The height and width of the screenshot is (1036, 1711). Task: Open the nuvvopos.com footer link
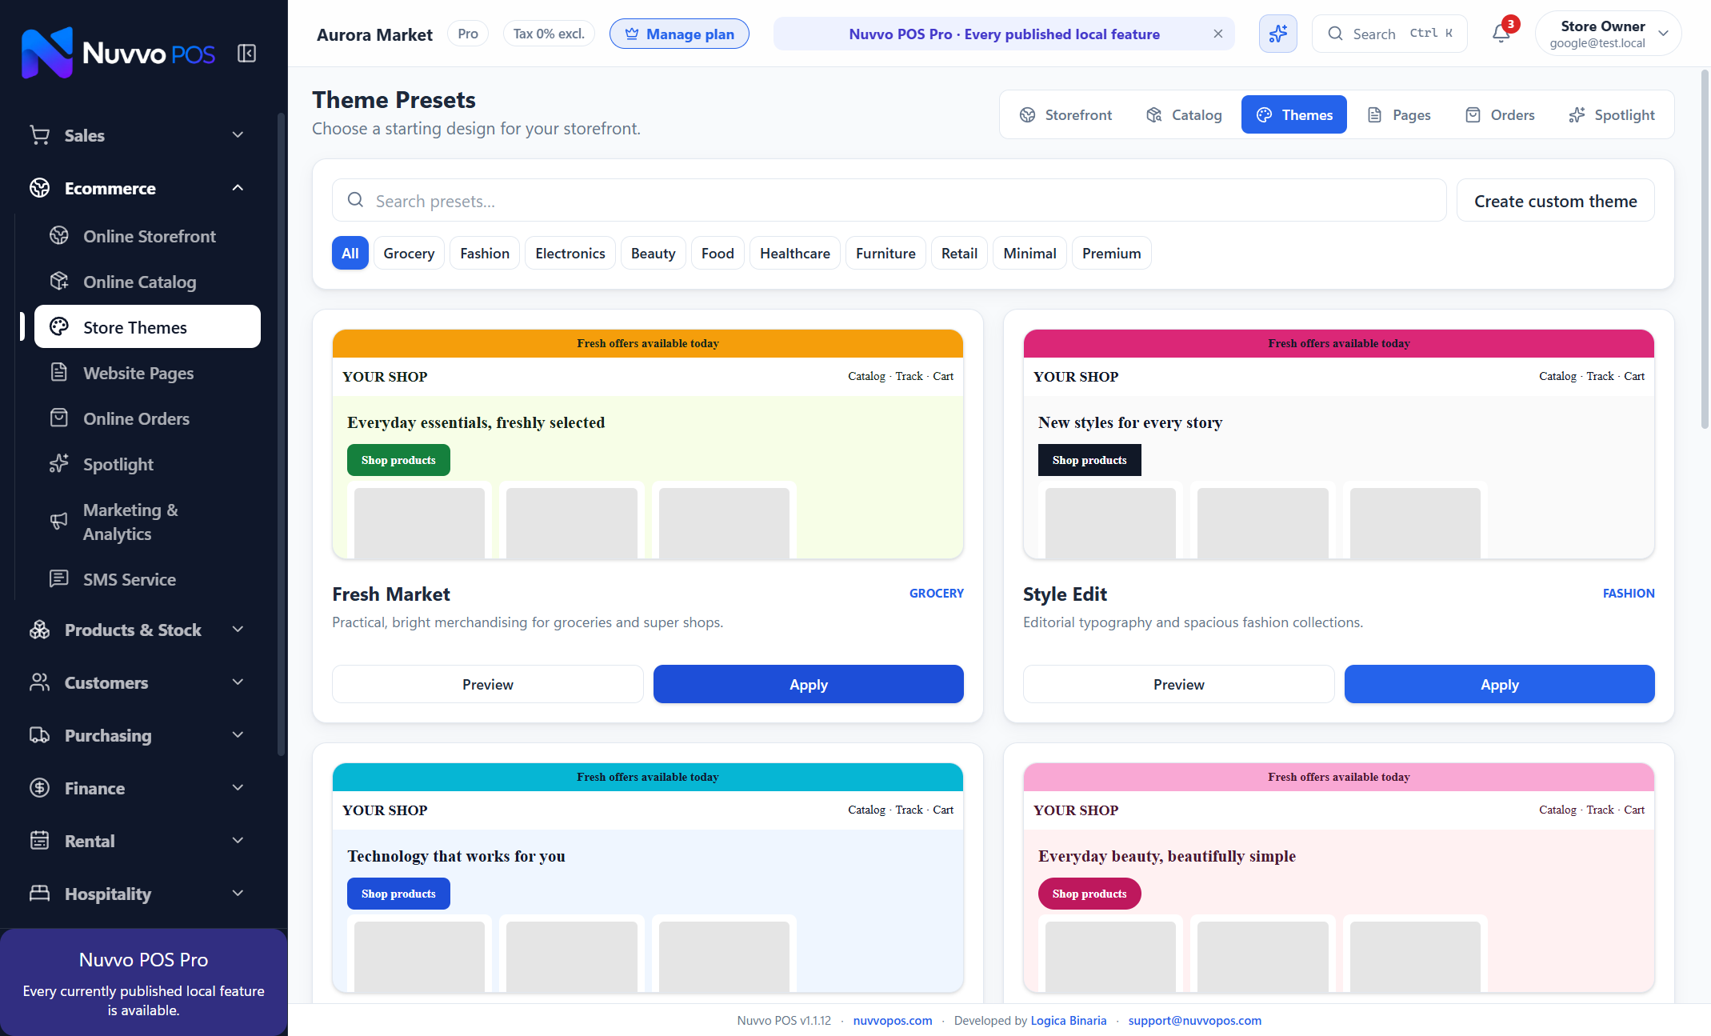[x=892, y=1020]
